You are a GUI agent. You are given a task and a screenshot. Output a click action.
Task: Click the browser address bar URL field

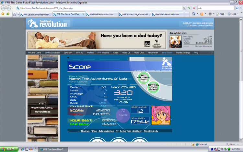coord(99,8)
